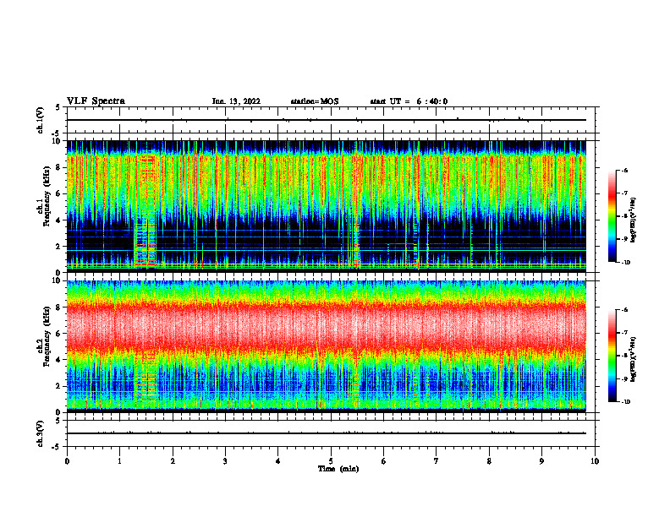Click inside the ch.1 spectrogram panel
The width and height of the screenshot is (670, 517).
(x=327, y=206)
